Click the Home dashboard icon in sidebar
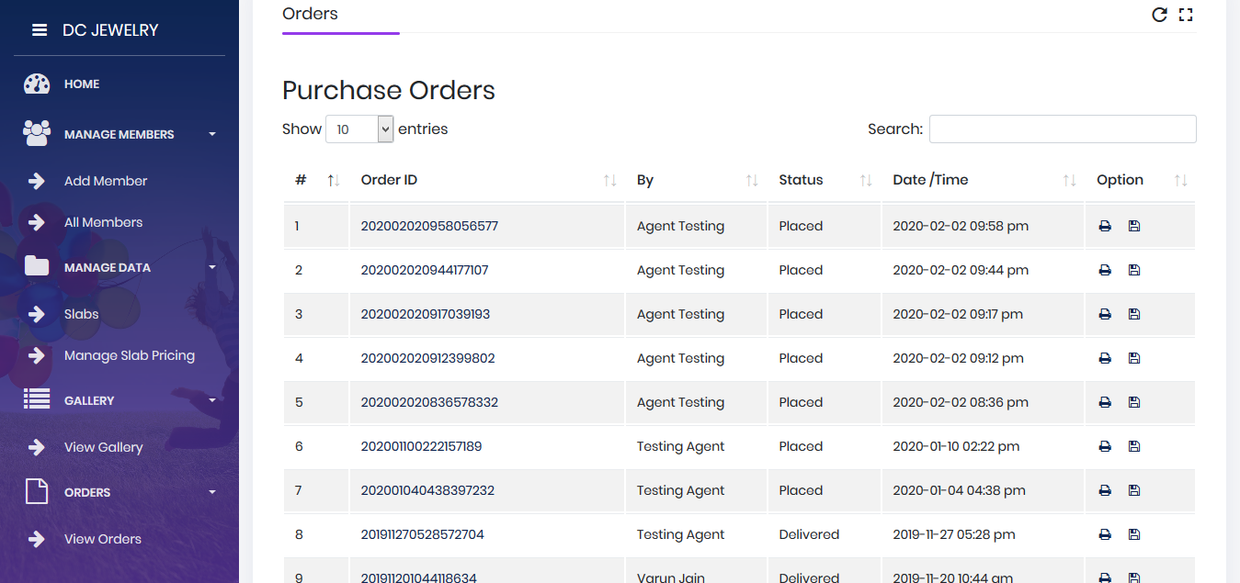Image resolution: width=1240 pixels, height=583 pixels. 37,84
